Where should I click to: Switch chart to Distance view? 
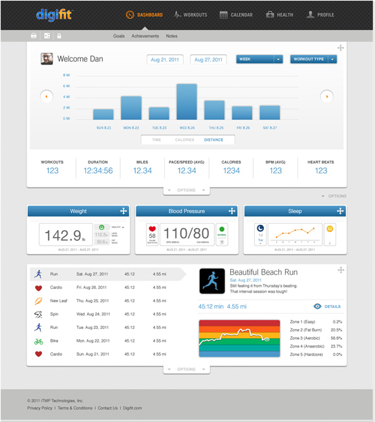coord(214,140)
